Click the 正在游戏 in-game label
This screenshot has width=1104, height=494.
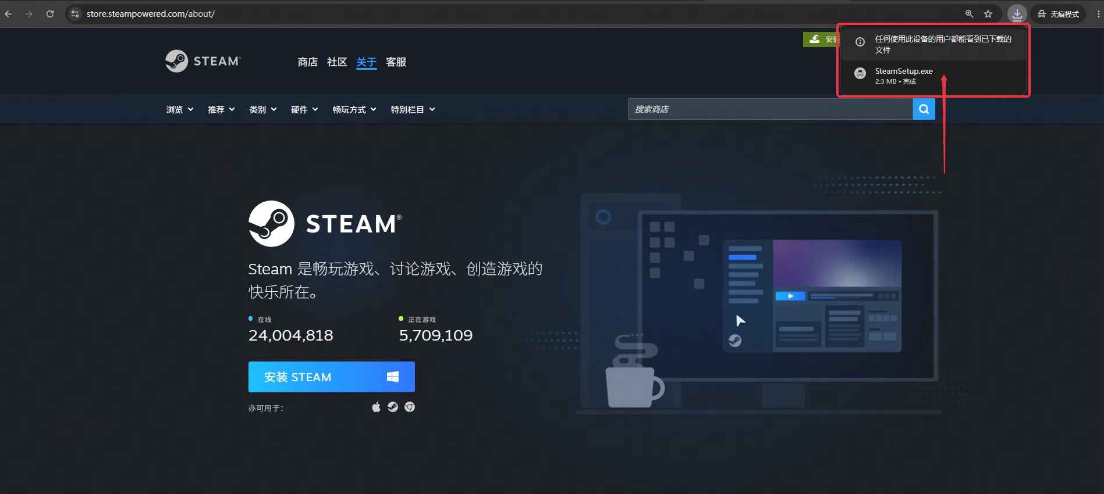[422, 320]
